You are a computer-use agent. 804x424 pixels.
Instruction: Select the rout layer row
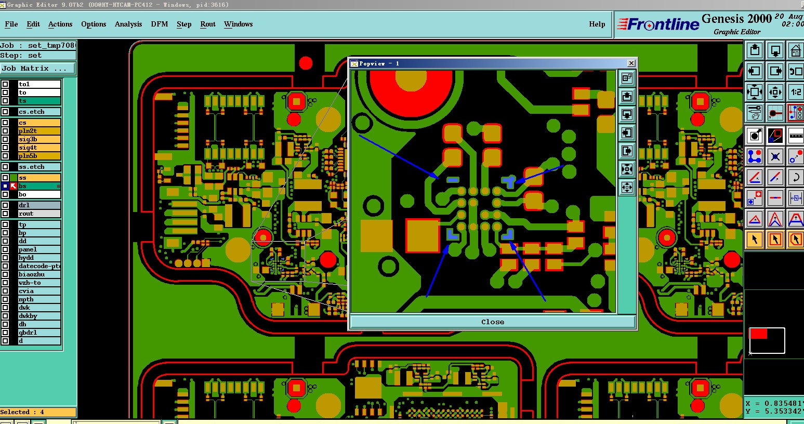click(39, 214)
